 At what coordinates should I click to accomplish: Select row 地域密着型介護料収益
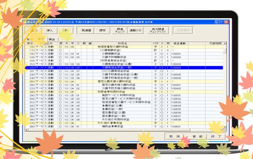(x=124, y=47)
